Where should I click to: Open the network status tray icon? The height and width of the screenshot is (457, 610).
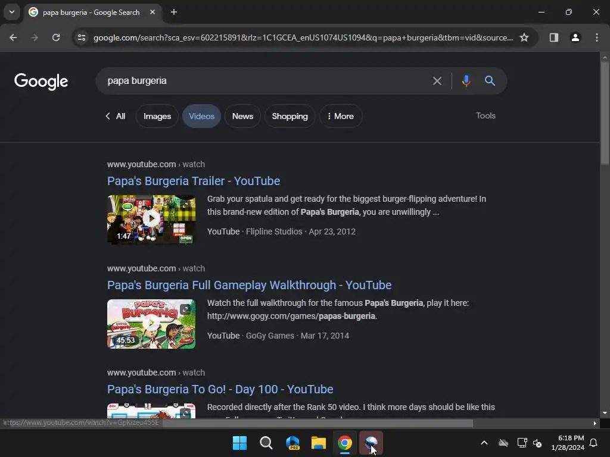pyautogui.click(x=522, y=443)
